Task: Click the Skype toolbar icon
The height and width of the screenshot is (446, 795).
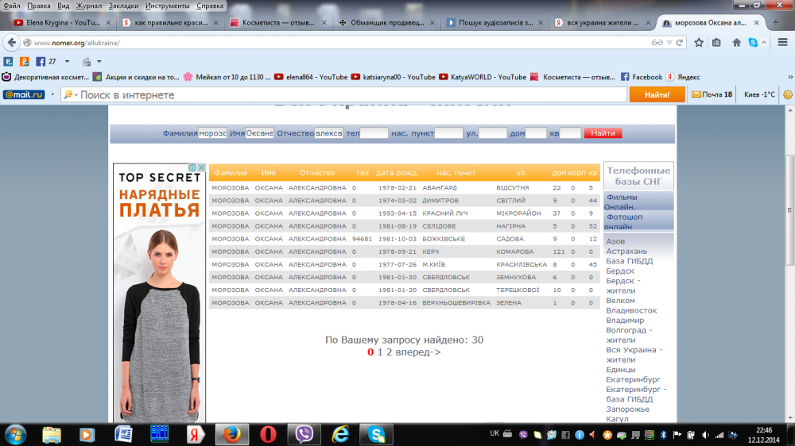Action: coord(752,42)
